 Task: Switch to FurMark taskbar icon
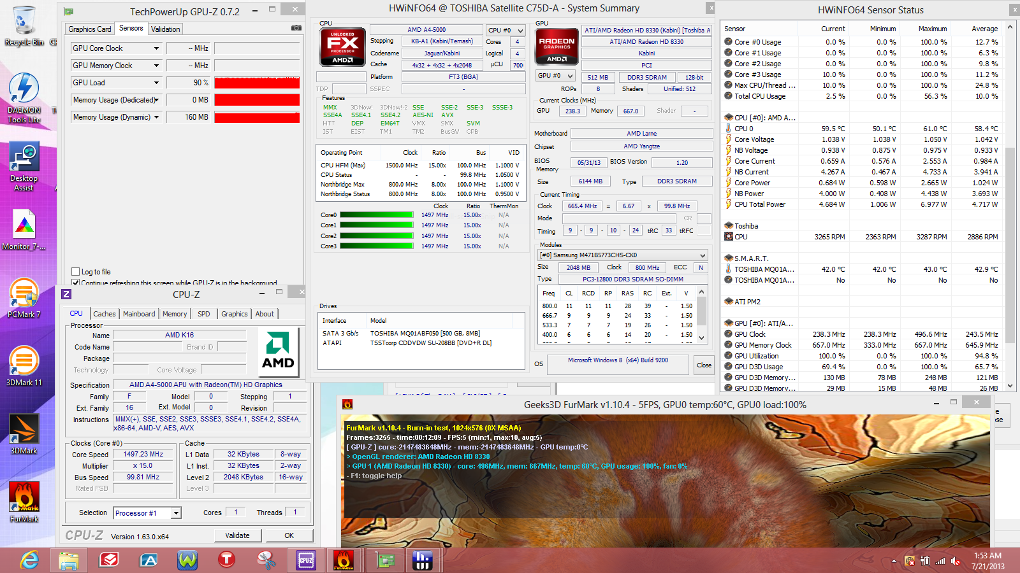[344, 560]
